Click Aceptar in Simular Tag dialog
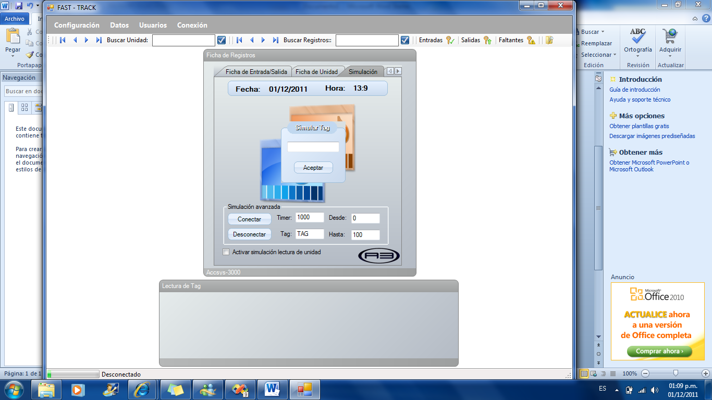Screen dimensions: 712x400 tap(313, 168)
